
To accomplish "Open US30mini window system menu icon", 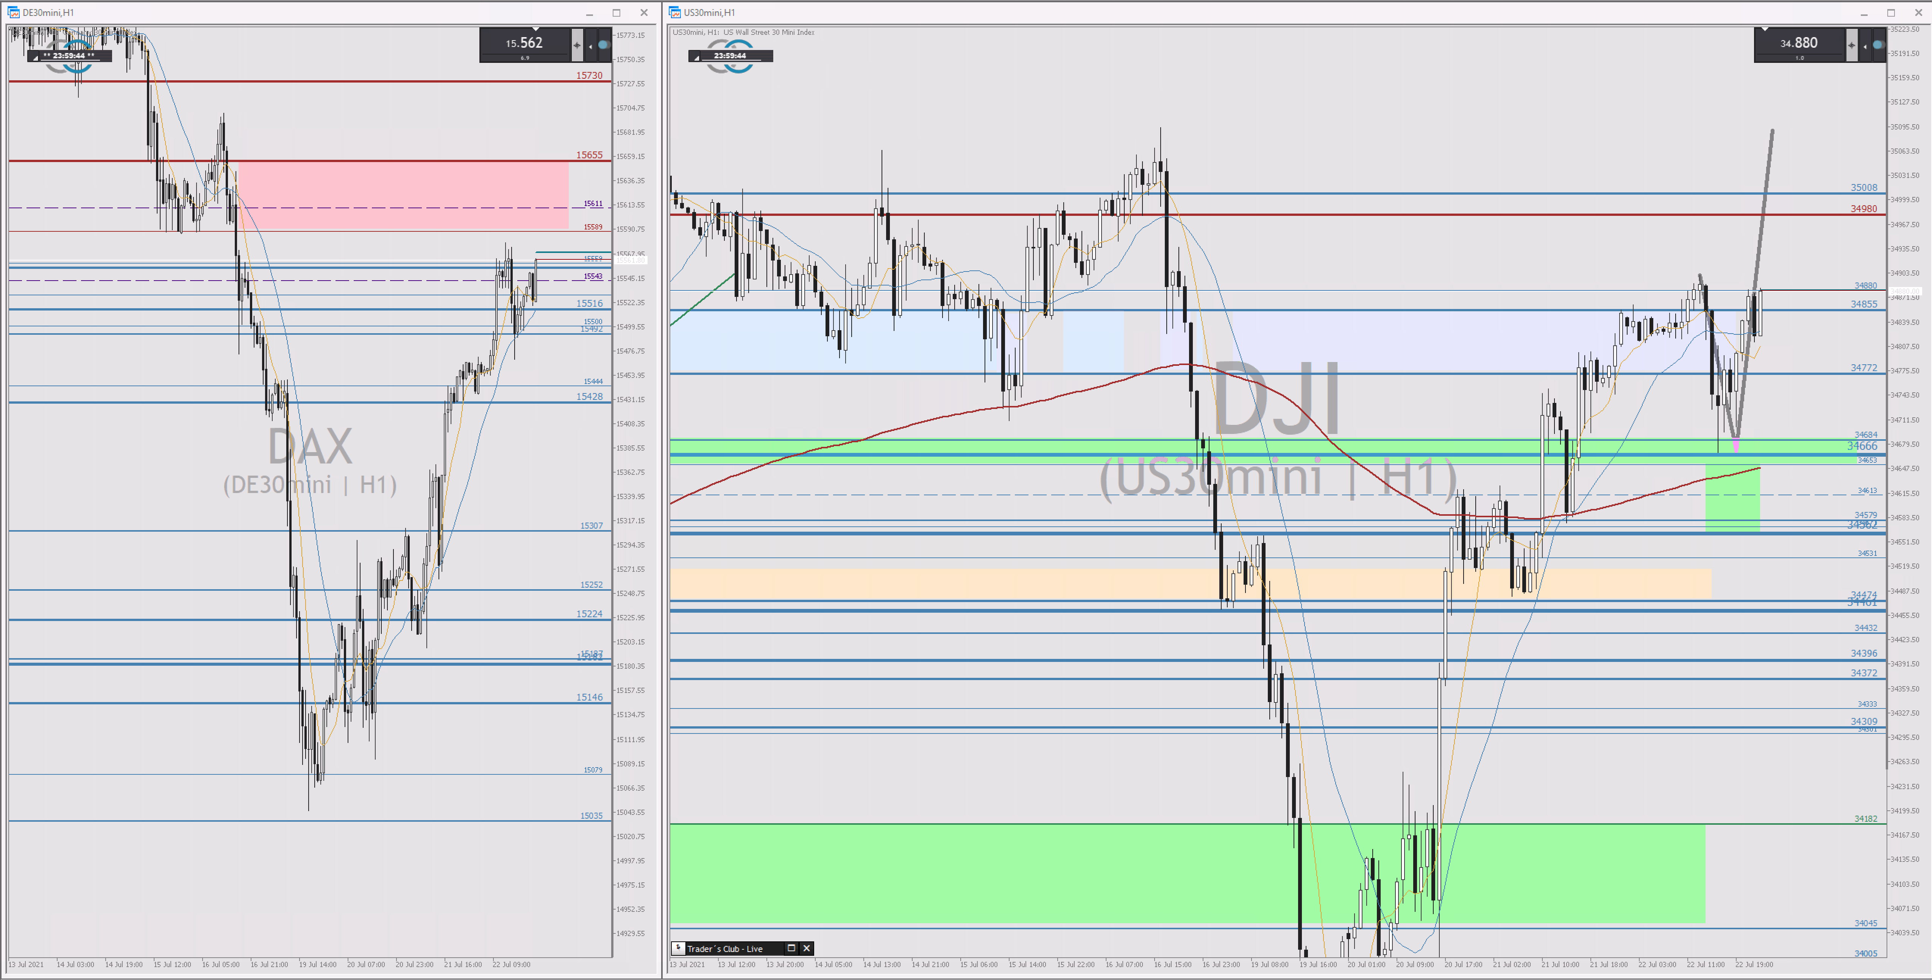I will pyautogui.click(x=674, y=12).
